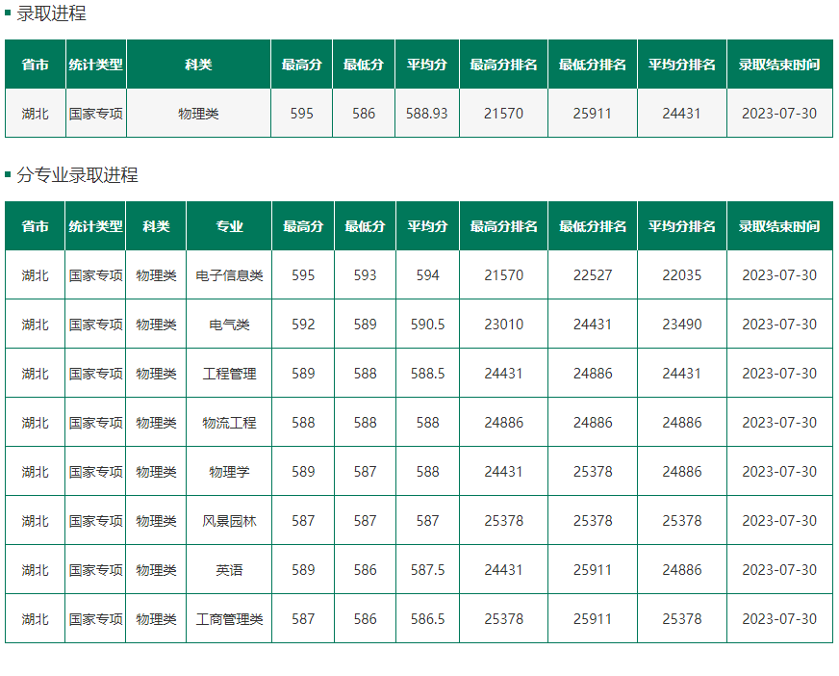Select '科类' header in the 分专业录取进程 table
The image size is (839, 676).
click(156, 226)
